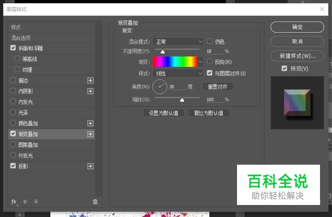The width and height of the screenshot is (332, 217).
Task: Move effect down with down arrow icon
Action: [x=36, y=202]
